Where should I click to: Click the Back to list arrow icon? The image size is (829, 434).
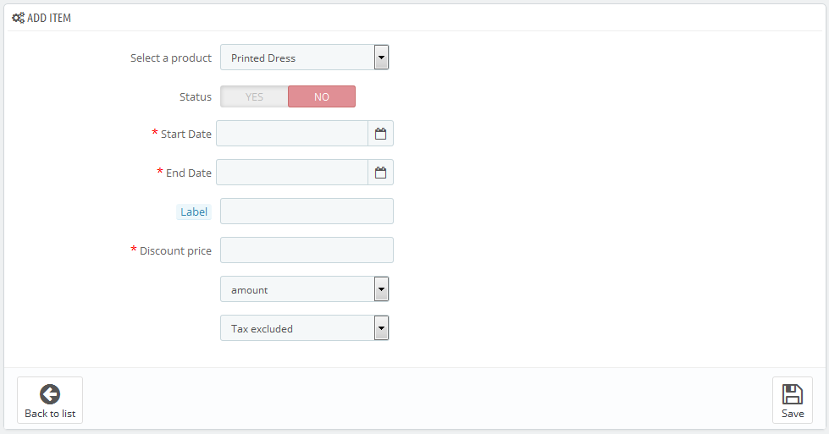click(x=50, y=394)
